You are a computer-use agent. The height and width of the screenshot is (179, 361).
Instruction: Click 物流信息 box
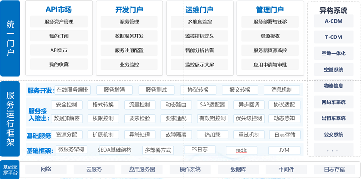coord(333,86)
